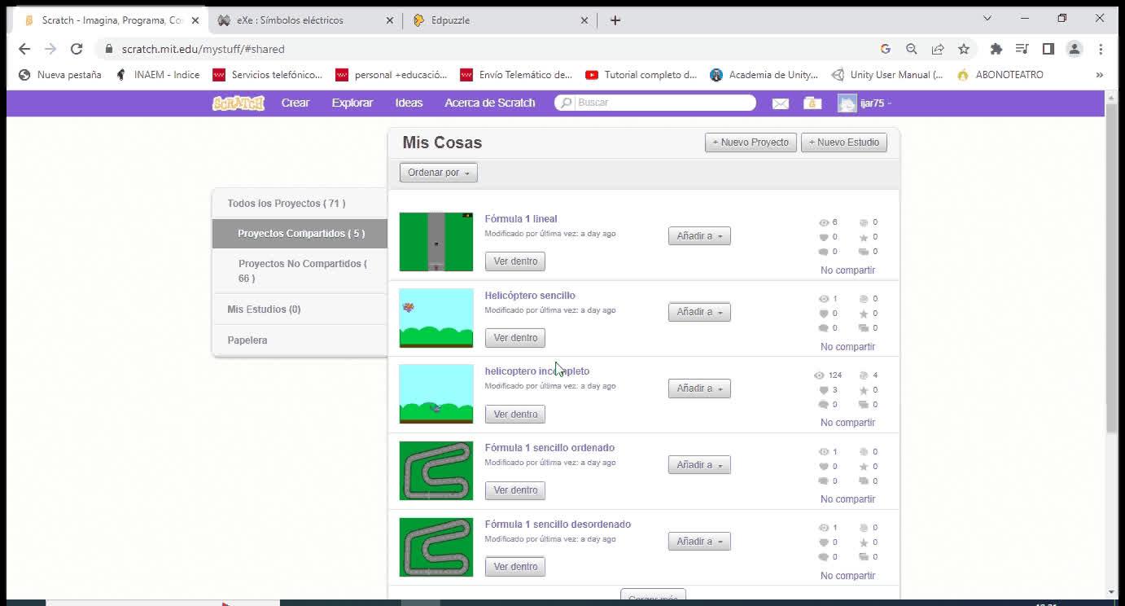Click Ver dentro for Helicóptero sencillo
The width and height of the screenshot is (1125, 606).
515,338
